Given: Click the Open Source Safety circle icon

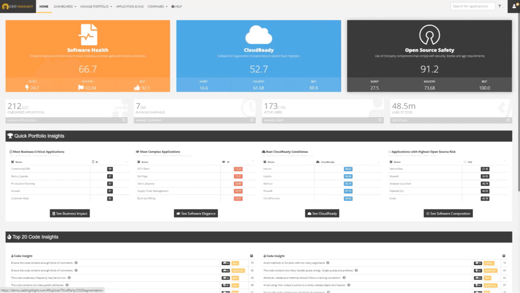Looking at the screenshot, I should 429,35.
